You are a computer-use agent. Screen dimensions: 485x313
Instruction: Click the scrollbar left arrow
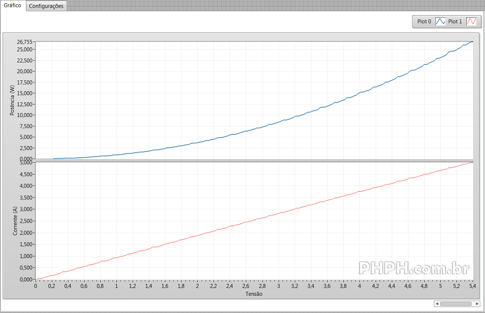point(436,304)
